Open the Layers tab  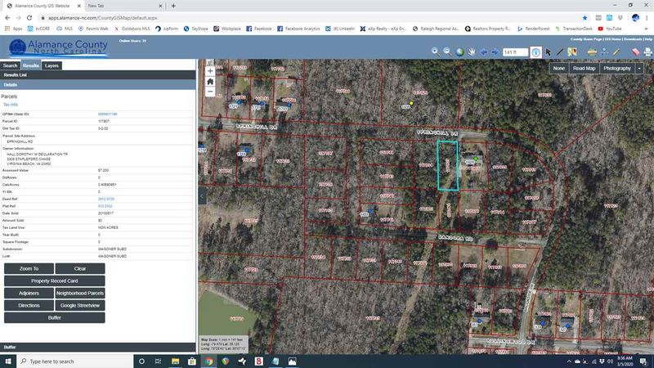tap(52, 65)
